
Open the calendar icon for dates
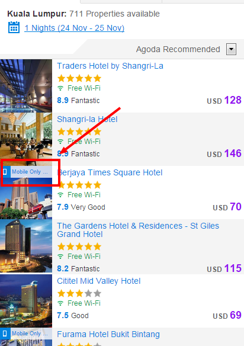point(14,27)
